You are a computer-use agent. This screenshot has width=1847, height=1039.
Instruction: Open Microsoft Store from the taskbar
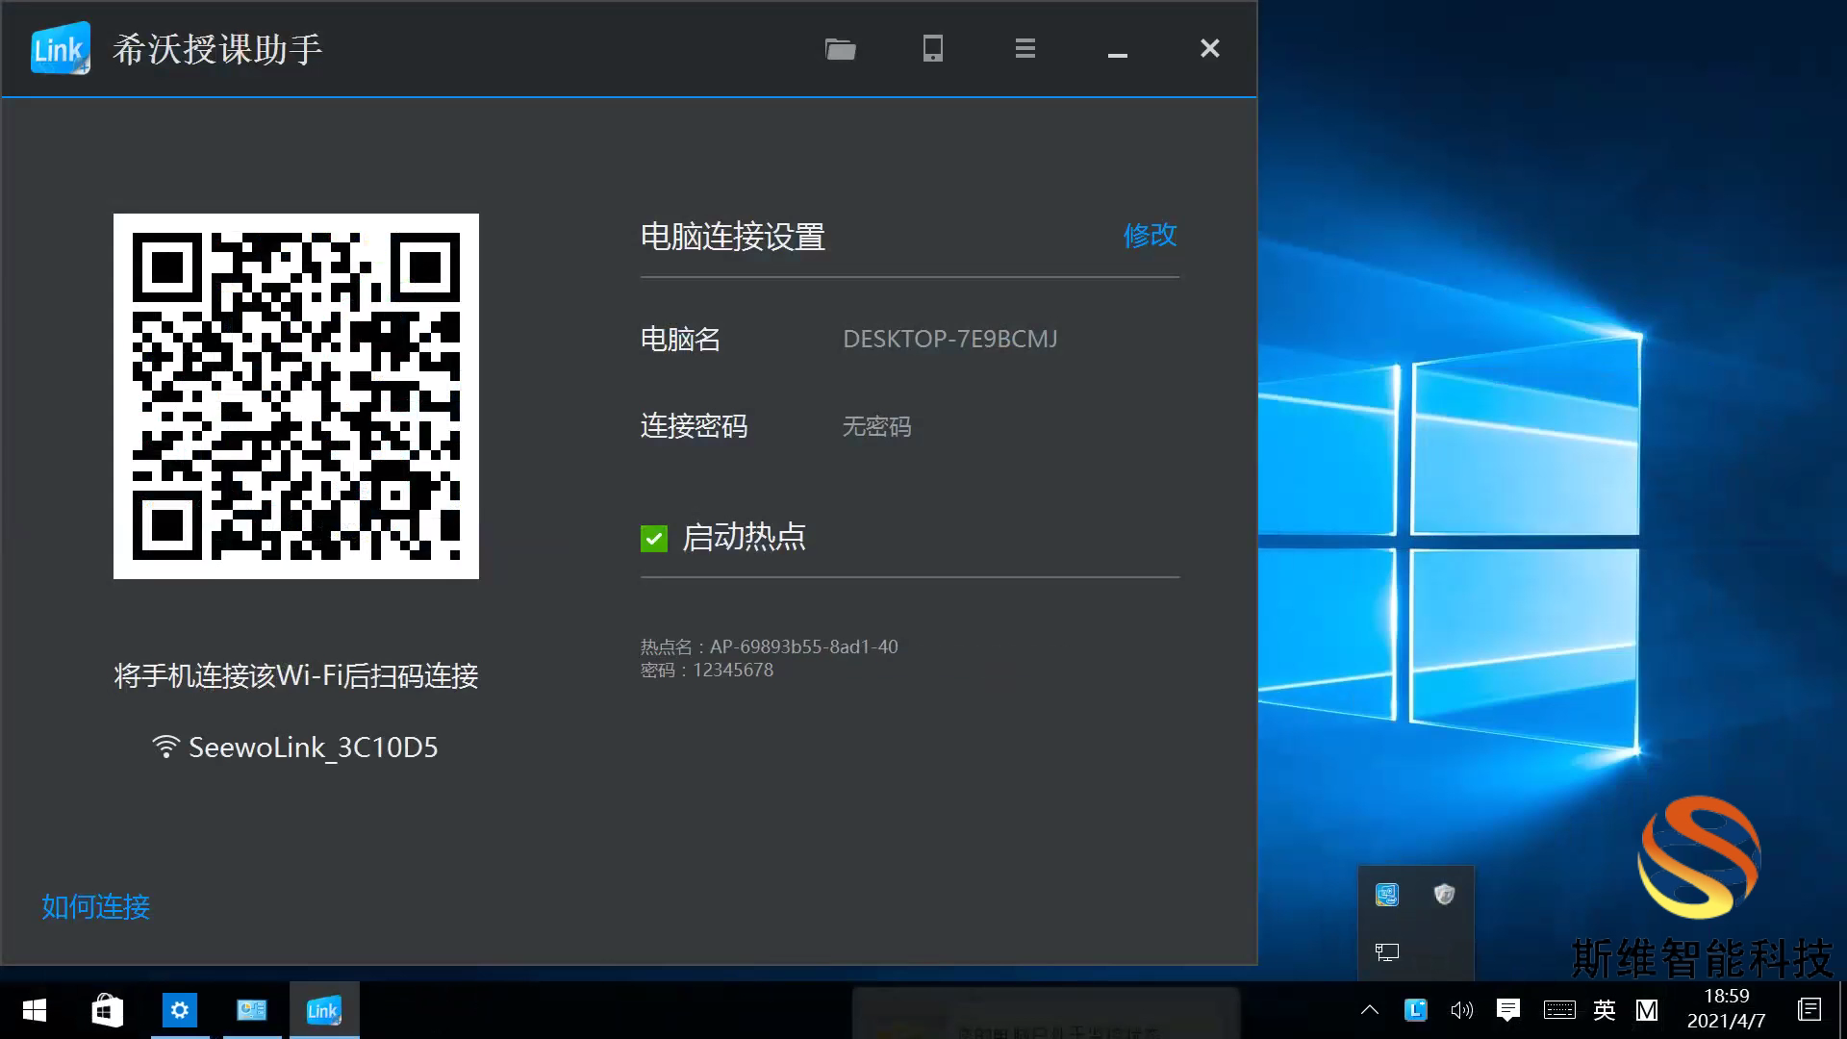107,1010
